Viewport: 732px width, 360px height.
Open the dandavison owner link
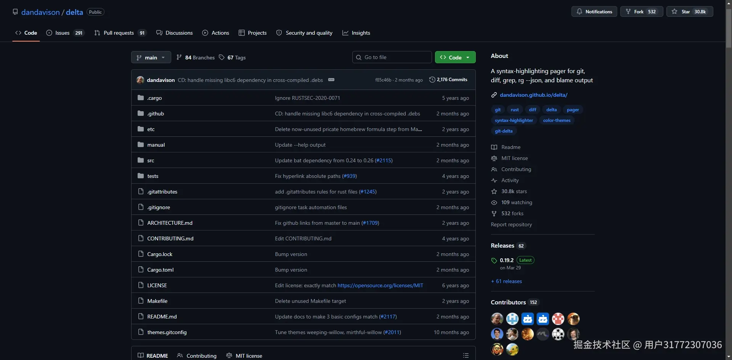[x=40, y=12]
